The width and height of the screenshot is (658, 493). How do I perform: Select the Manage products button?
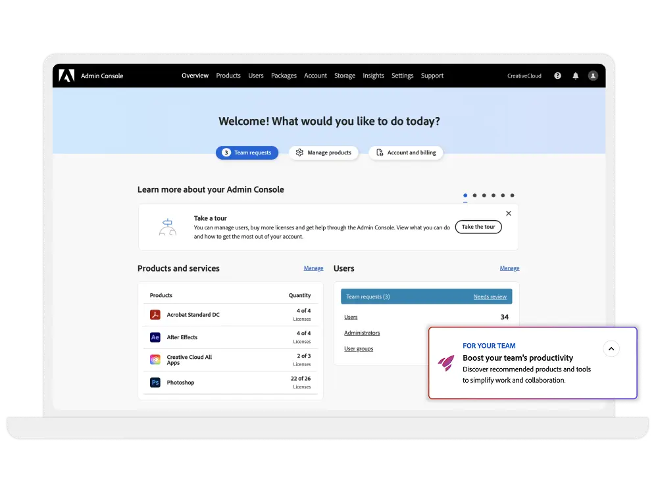click(x=324, y=153)
